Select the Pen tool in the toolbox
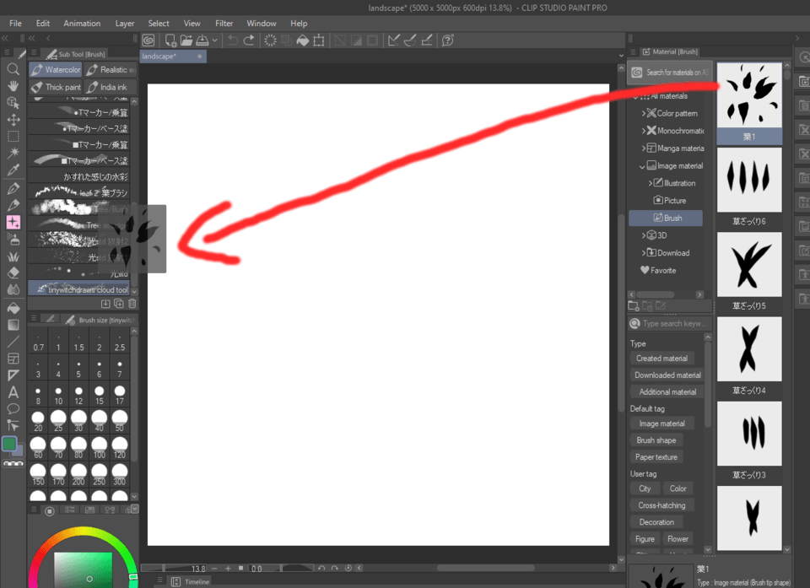 13,188
